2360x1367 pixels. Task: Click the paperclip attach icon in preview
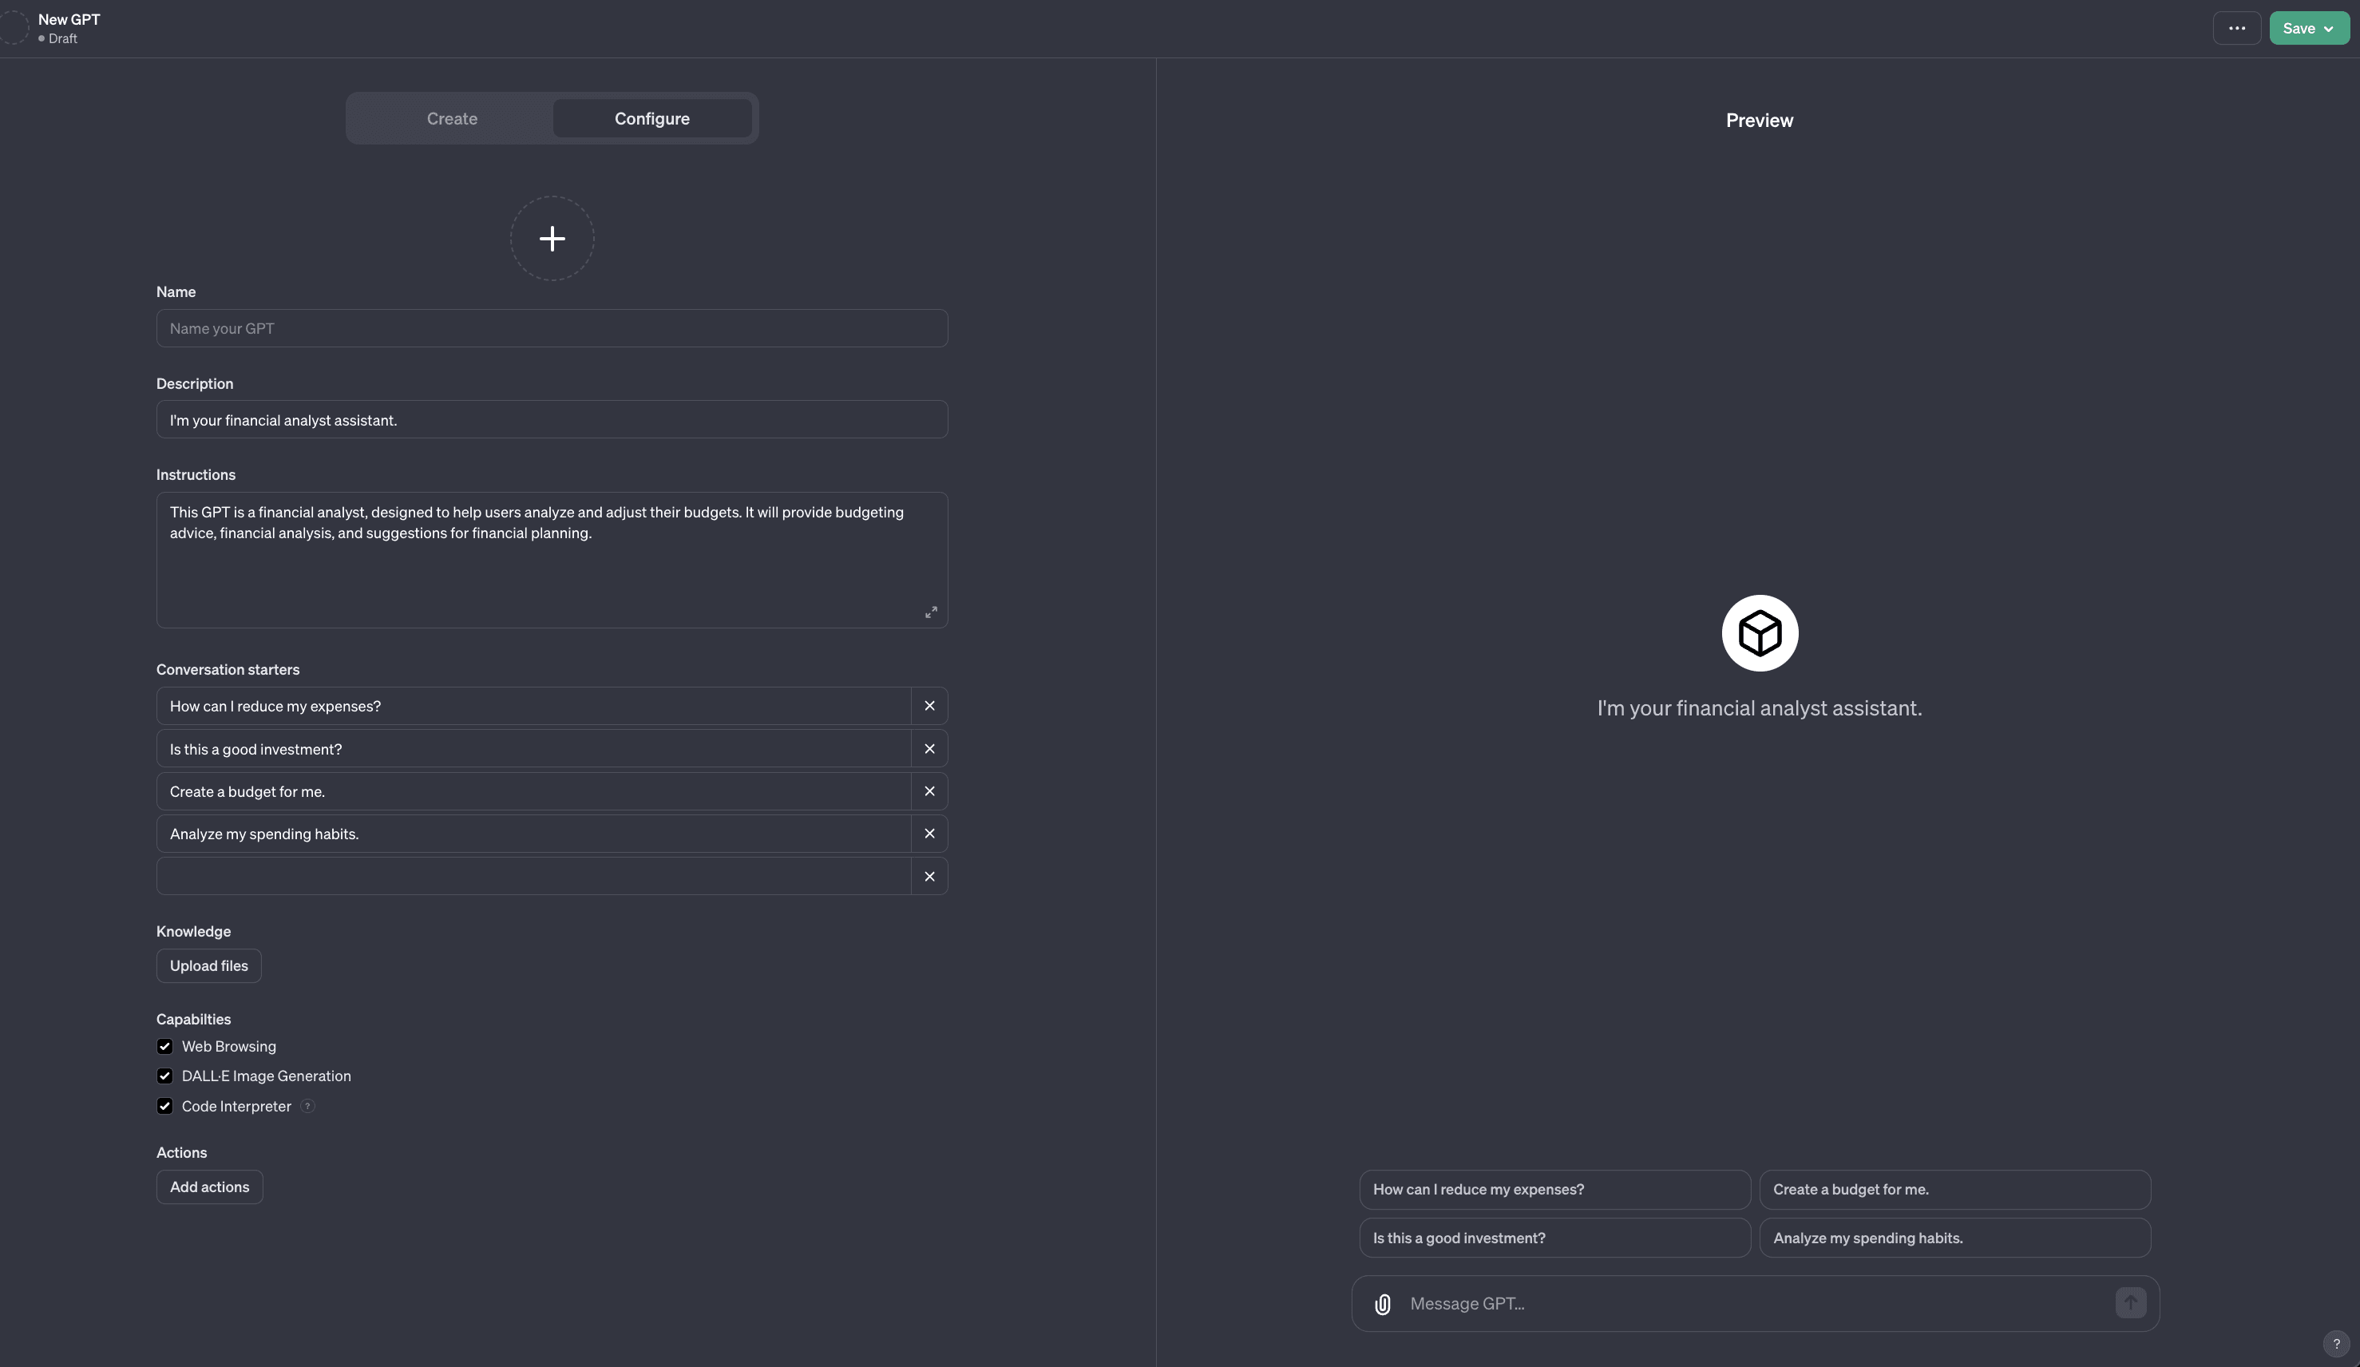tap(1382, 1303)
